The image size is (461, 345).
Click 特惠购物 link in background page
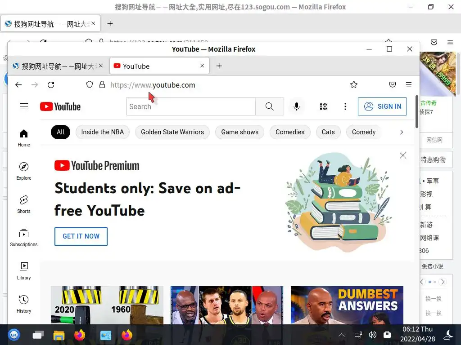433,159
